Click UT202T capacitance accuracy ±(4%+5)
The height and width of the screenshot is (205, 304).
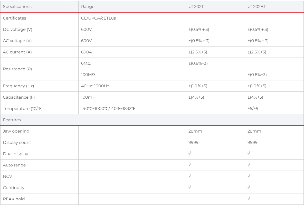point(196,97)
